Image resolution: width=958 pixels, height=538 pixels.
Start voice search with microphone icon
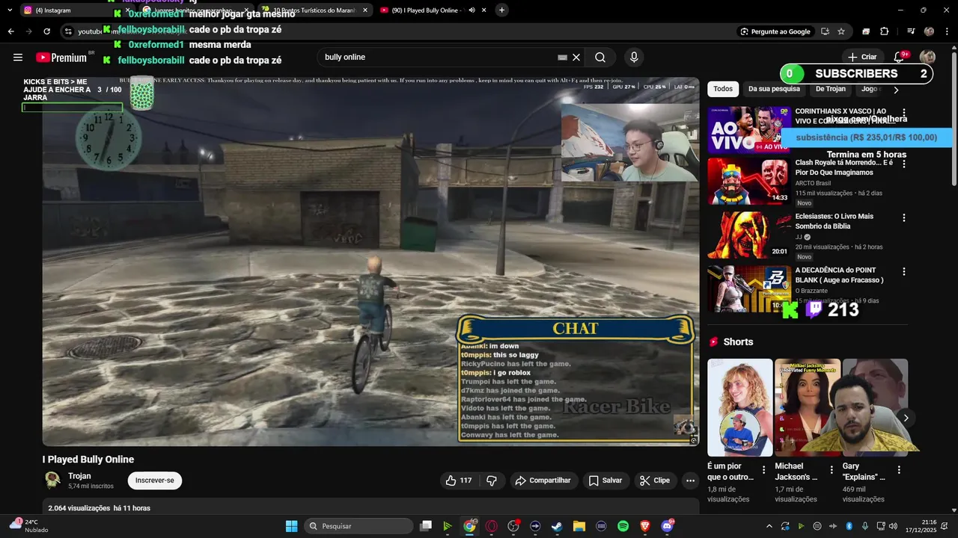(634, 58)
